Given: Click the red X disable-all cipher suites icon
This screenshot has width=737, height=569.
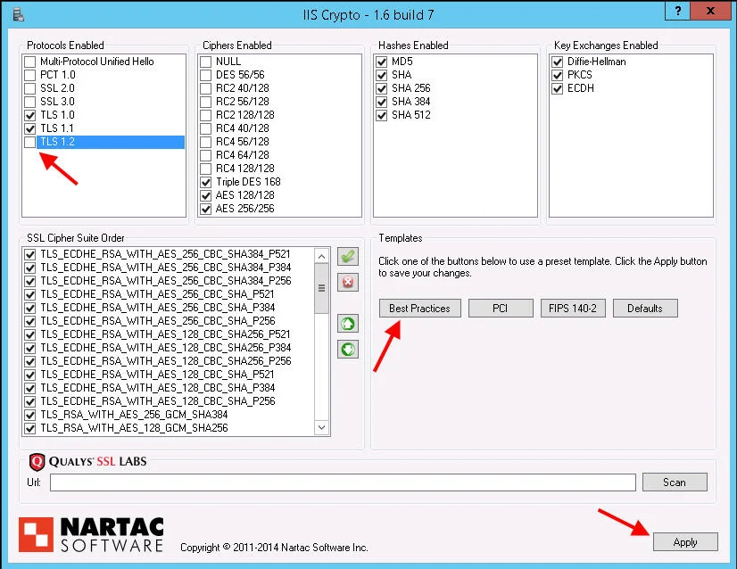Looking at the screenshot, I should pyautogui.click(x=348, y=283).
